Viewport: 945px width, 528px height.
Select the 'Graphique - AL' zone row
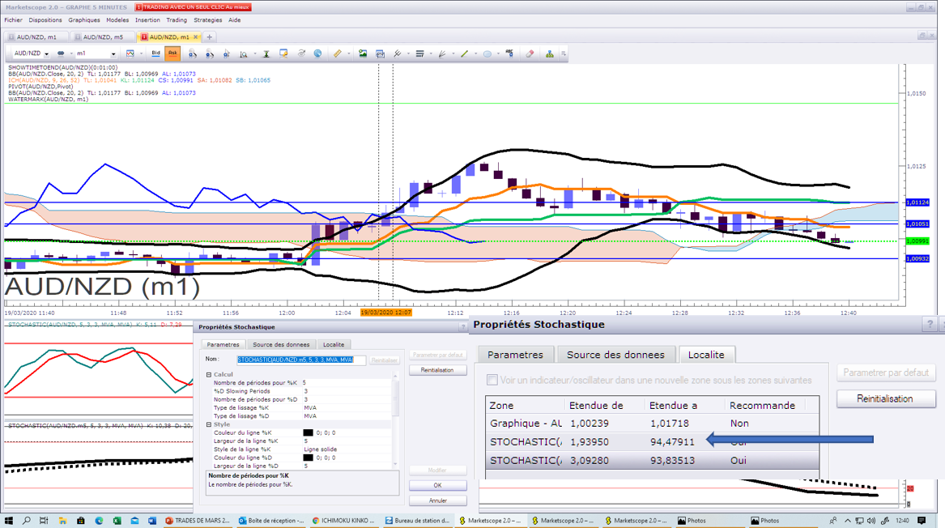652,423
